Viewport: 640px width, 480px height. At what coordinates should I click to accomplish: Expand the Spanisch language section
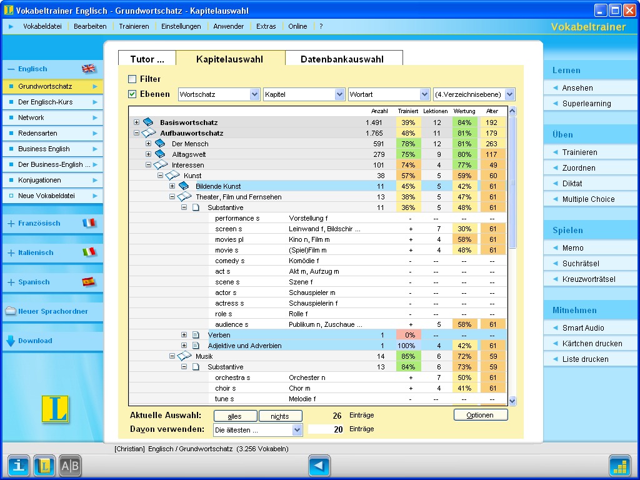[x=11, y=282]
